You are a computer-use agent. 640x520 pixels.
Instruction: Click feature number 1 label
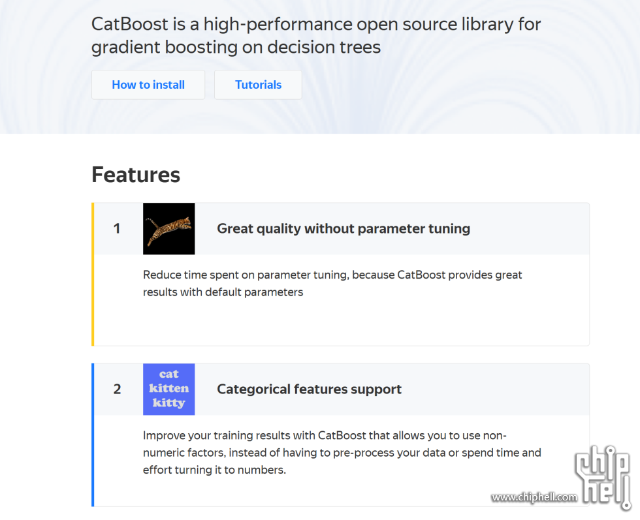117,228
